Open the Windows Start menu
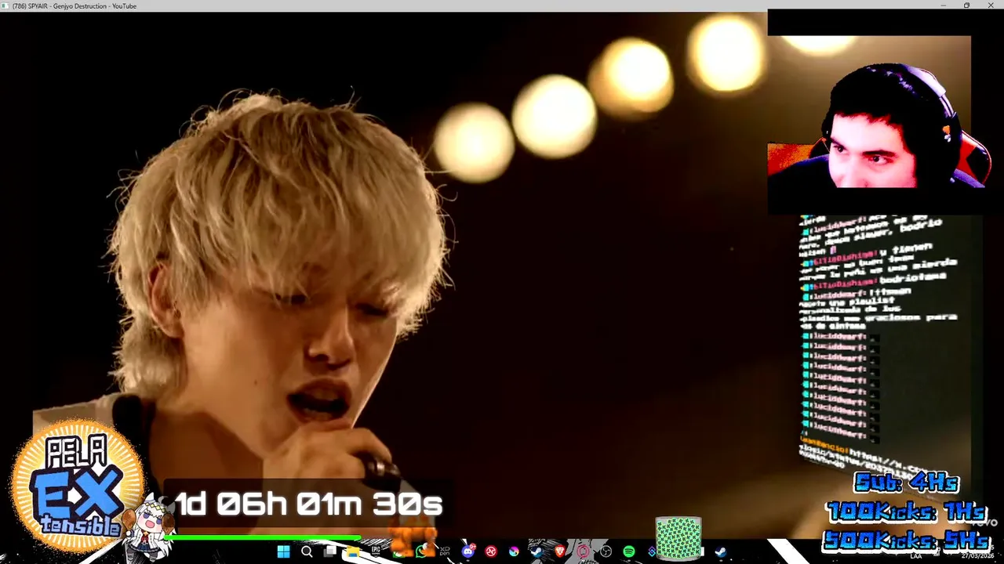This screenshot has width=1004, height=564. [x=283, y=551]
